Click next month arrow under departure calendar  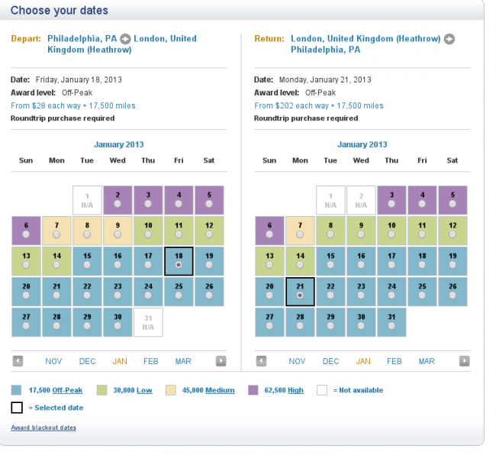pyautogui.click(x=221, y=361)
